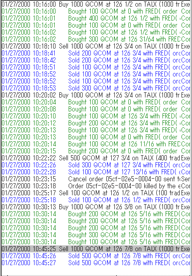The width and height of the screenshot is (192, 276).
Task: Select the Bought 300 QCOM at 126 31/64 row
Action: 96,39
